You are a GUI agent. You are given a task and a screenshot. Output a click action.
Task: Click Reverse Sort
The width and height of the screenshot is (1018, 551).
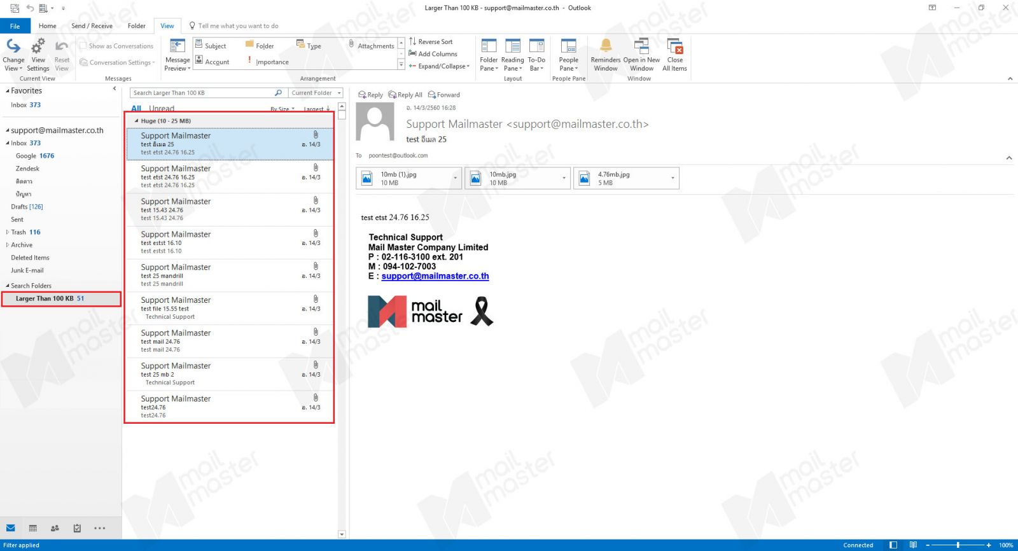(431, 41)
